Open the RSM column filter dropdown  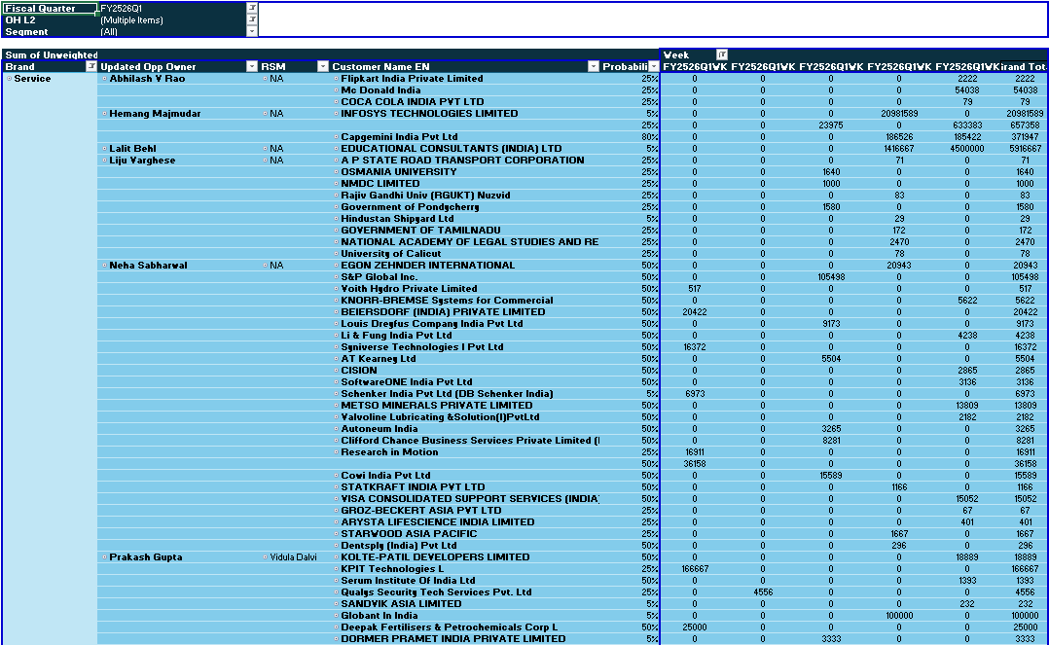point(322,65)
